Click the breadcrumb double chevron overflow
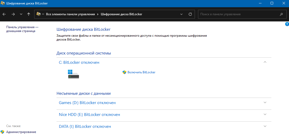 (x=43, y=14)
